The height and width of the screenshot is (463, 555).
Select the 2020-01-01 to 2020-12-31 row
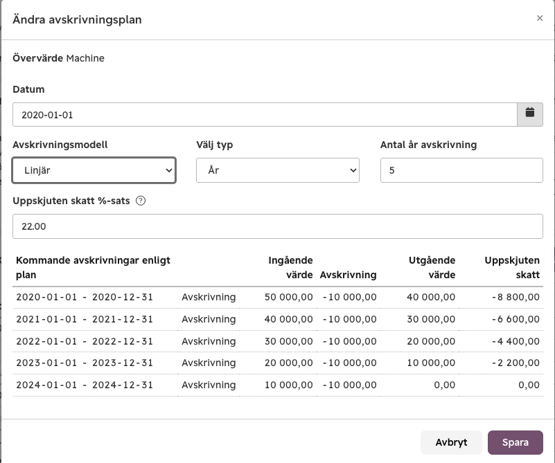coord(278,297)
